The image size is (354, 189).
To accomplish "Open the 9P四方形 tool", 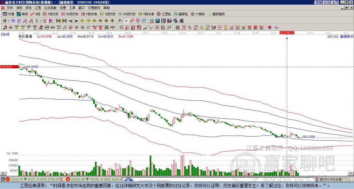I will pyautogui.click(x=70, y=14).
